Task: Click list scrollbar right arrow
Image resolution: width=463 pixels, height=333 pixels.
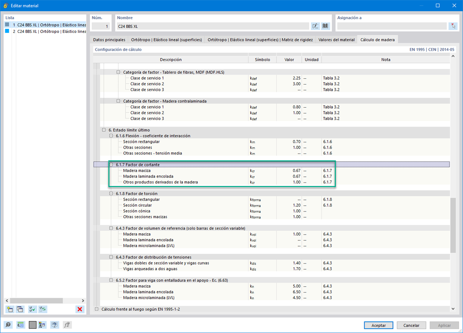Action: click(x=83, y=301)
